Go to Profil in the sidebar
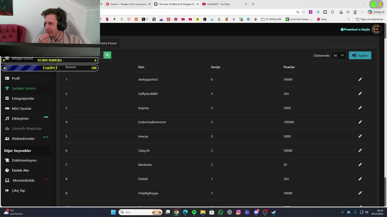The width and height of the screenshot is (387, 217). pos(16,78)
